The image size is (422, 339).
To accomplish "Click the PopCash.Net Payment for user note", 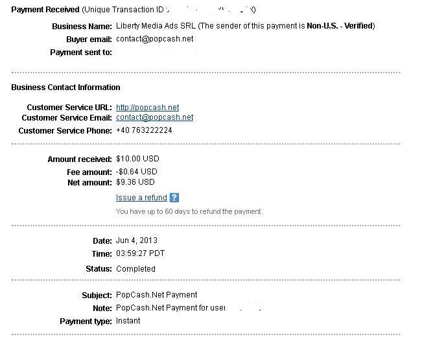I will pos(170,308).
